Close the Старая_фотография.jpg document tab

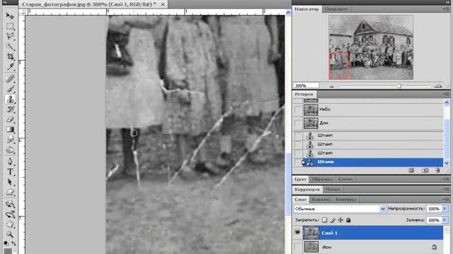coord(163,4)
